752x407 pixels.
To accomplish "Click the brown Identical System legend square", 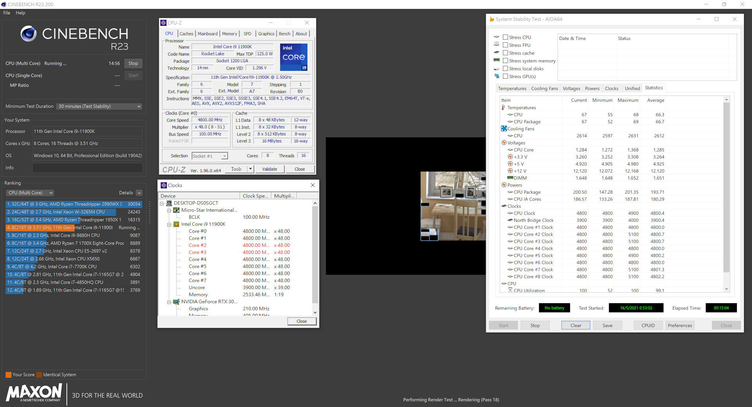I will (x=39, y=375).
